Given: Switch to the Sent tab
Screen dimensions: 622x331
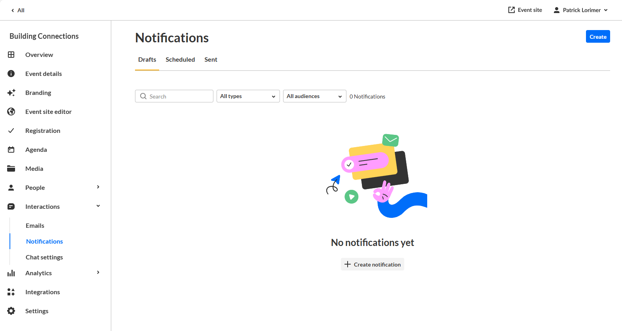Looking at the screenshot, I should (211, 60).
